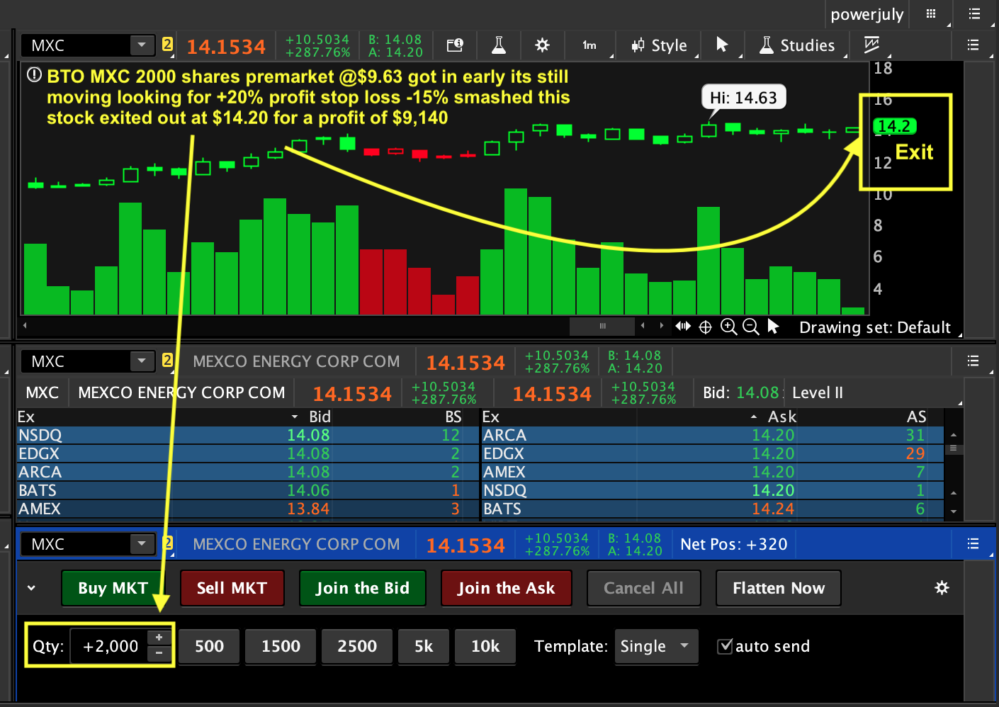
Task: Open the grid layout icon beside powerjuly
Action: pyautogui.click(x=931, y=14)
